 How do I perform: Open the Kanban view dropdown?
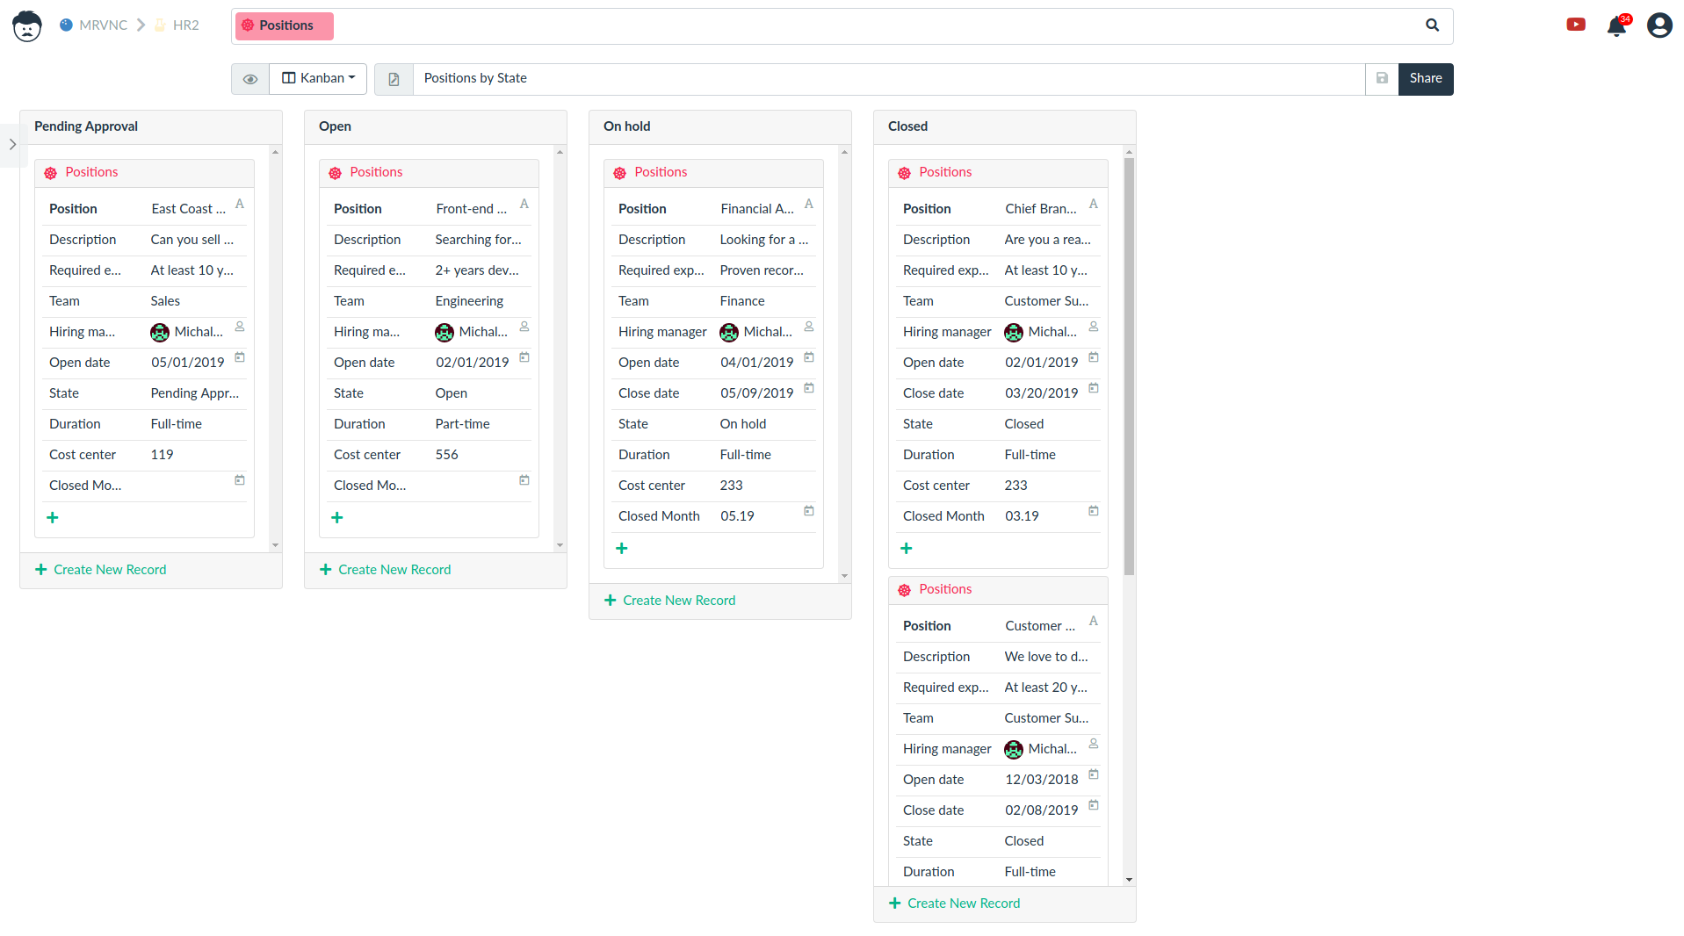tap(318, 78)
